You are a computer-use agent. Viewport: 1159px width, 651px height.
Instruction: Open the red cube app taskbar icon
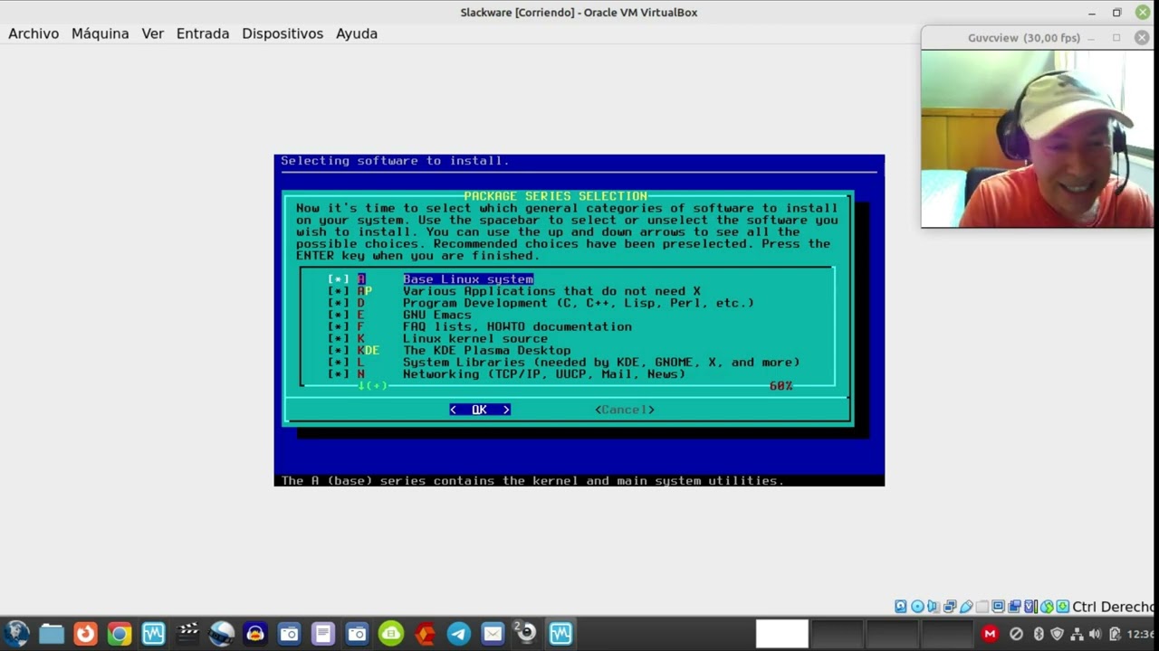(x=425, y=634)
